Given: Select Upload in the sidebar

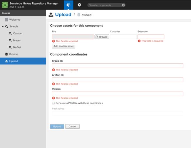Looking at the screenshot, I should tap(23, 61).
